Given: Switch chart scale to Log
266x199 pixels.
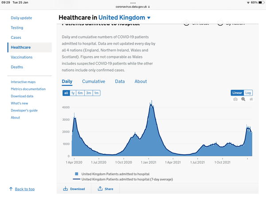Looking at the screenshot, I should pos(249,93).
